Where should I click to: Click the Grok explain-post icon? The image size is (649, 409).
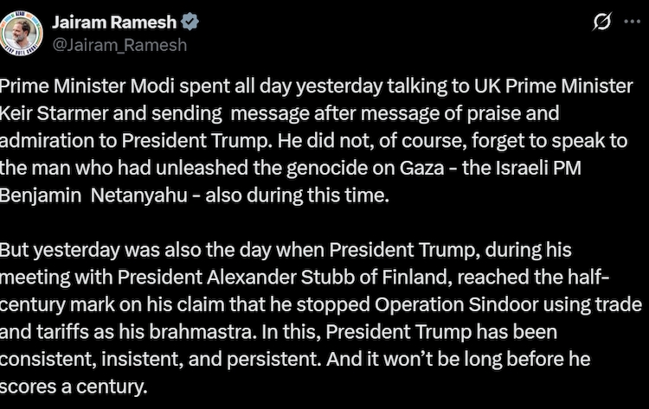601,23
